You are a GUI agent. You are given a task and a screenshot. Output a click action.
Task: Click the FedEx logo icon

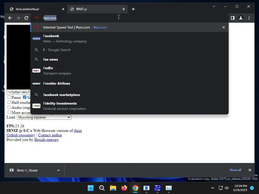point(36,71)
